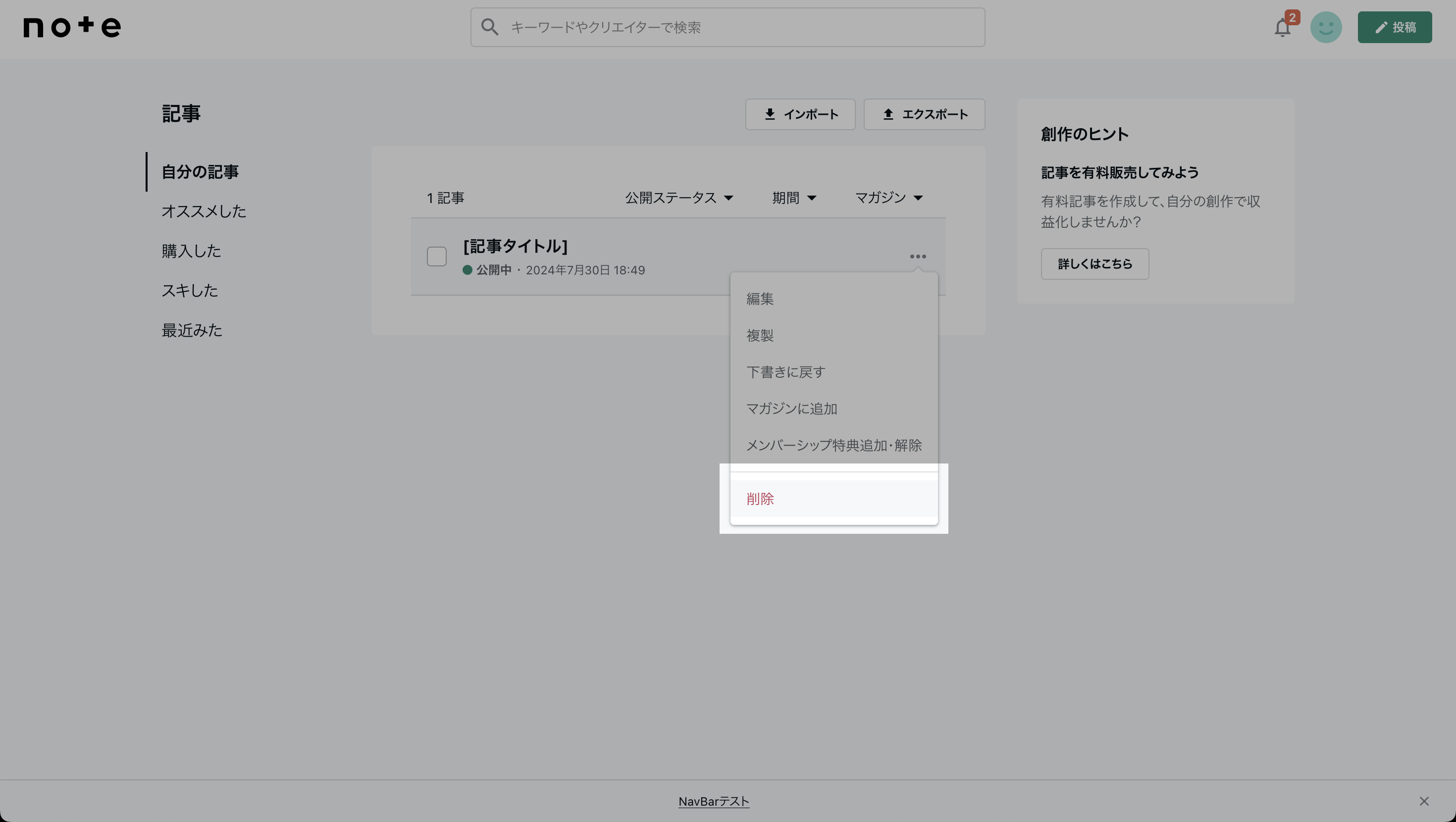Open the notifications bell

1283,27
